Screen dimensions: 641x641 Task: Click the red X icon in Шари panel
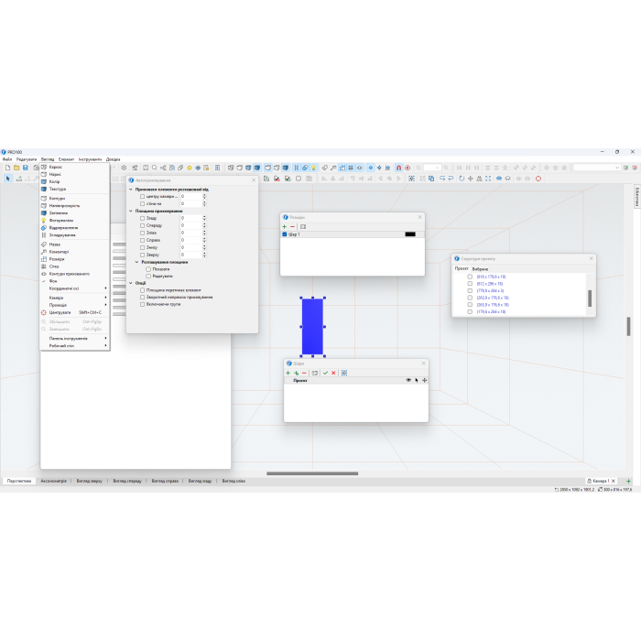pyautogui.click(x=333, y=373)
